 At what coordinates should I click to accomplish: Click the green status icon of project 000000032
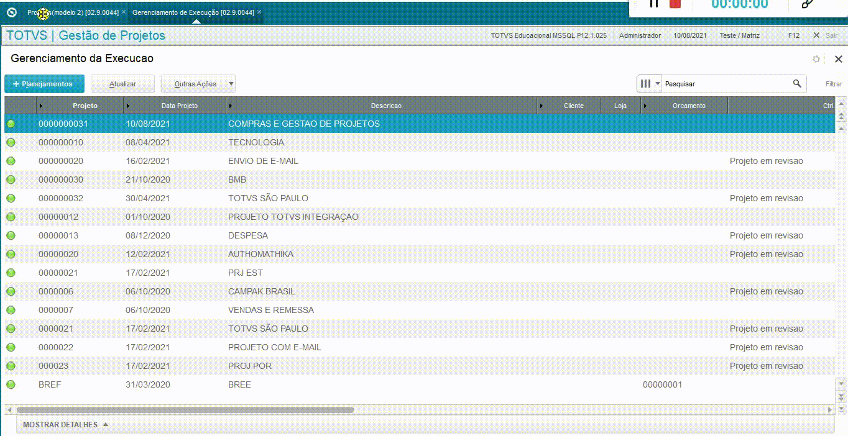click(11, 198)
